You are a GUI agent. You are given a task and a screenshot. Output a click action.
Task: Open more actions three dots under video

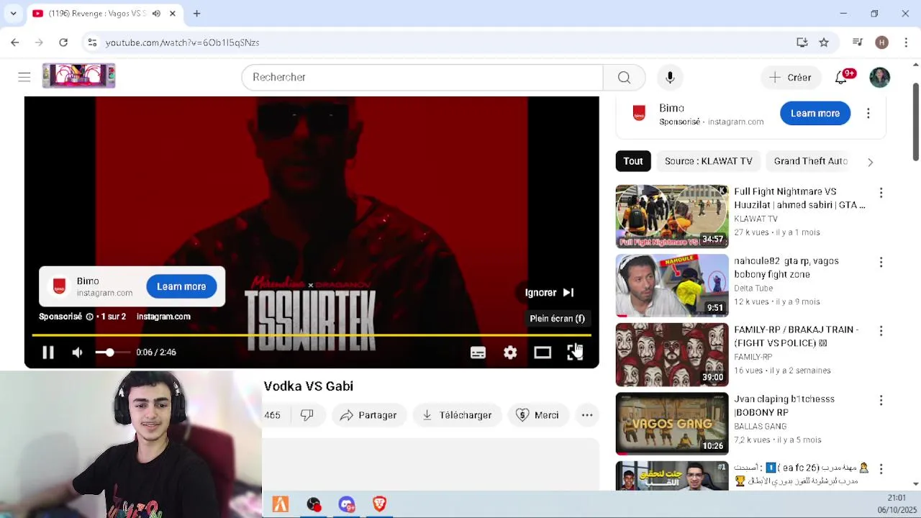[587, 415]
